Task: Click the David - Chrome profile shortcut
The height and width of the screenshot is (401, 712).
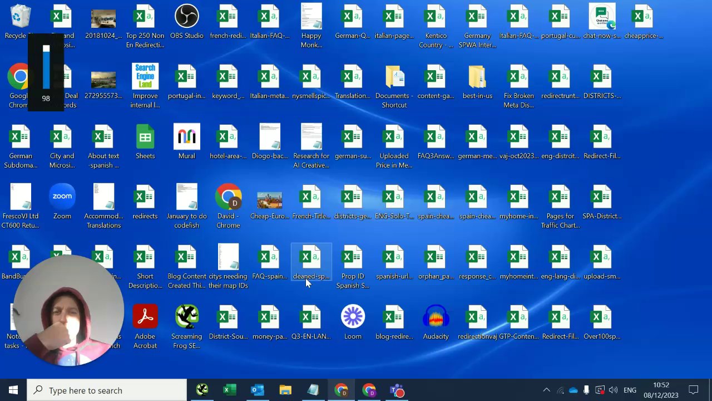Action: (228, 198)
